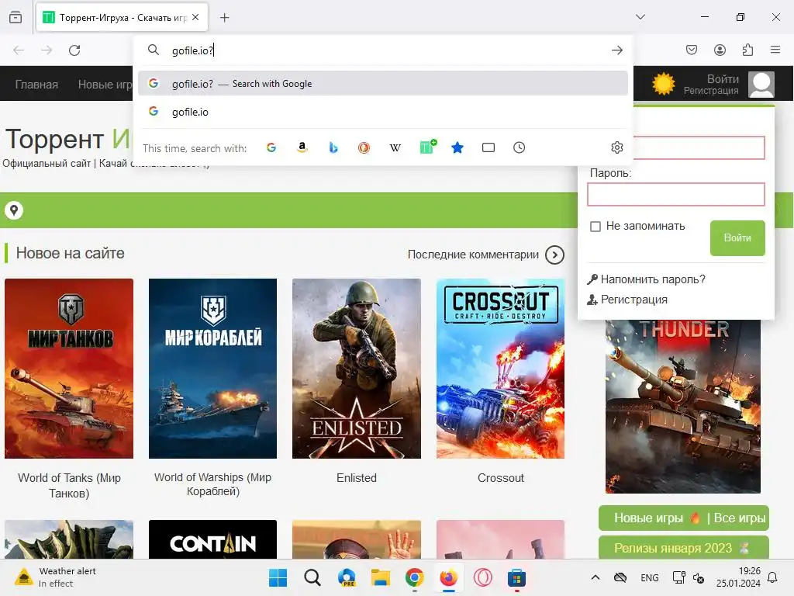This screenshot has width=794, height=596.
Task: Select the gofile.io suggestion
Action: [x=383, y=112]
